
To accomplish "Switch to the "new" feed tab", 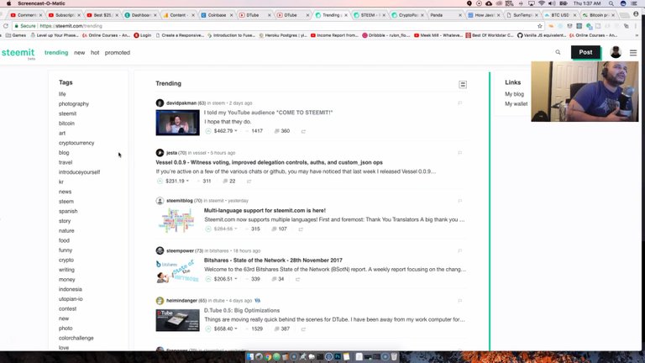I will (x=79, y=53).
